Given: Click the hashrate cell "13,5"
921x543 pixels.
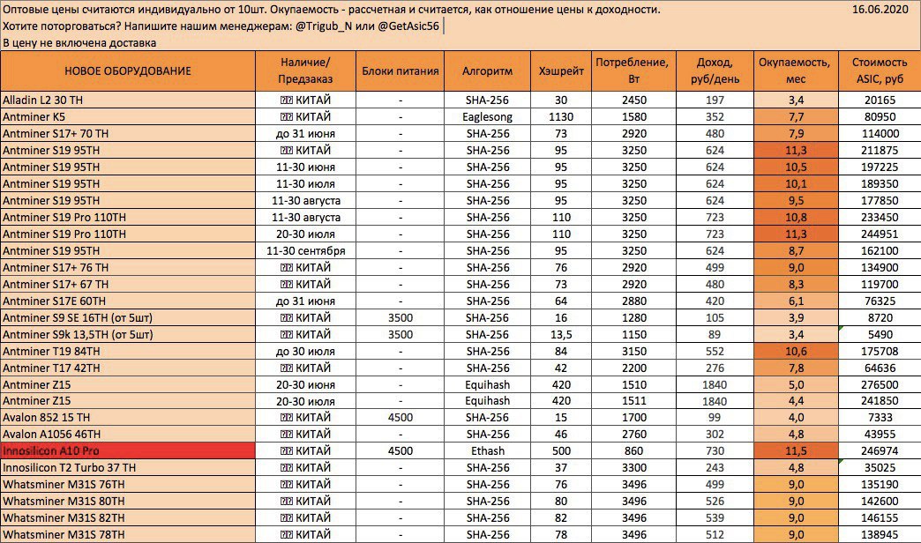Looking at the screenshot, I should click(x=561, y=335).
